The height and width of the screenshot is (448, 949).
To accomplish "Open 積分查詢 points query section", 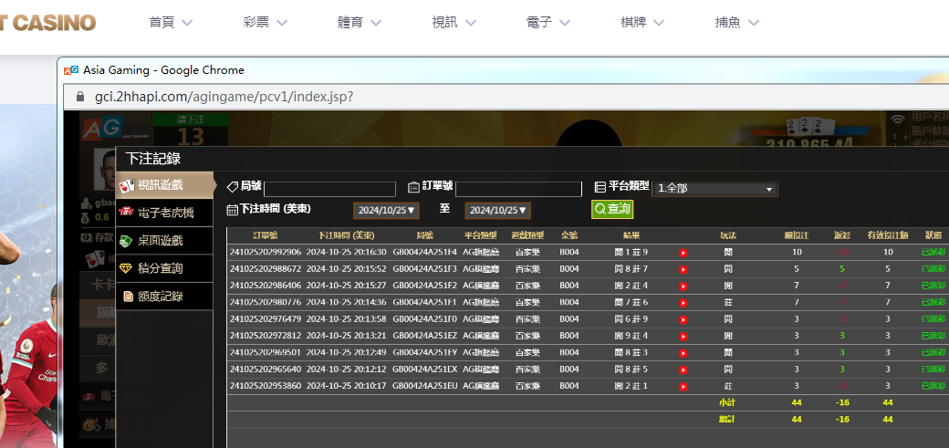I will point(164,268).
